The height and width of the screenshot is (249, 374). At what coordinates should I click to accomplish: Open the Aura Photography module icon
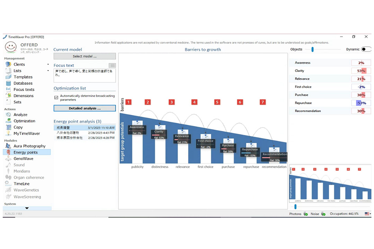pos(8,146)
